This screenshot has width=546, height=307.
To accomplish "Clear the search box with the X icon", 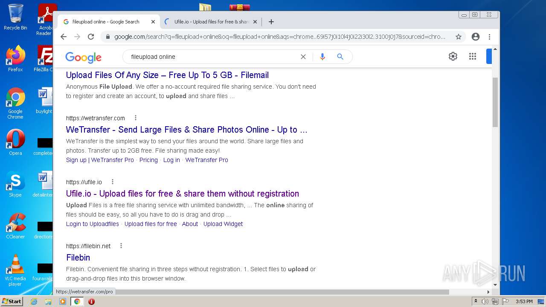I will point(303,57).
